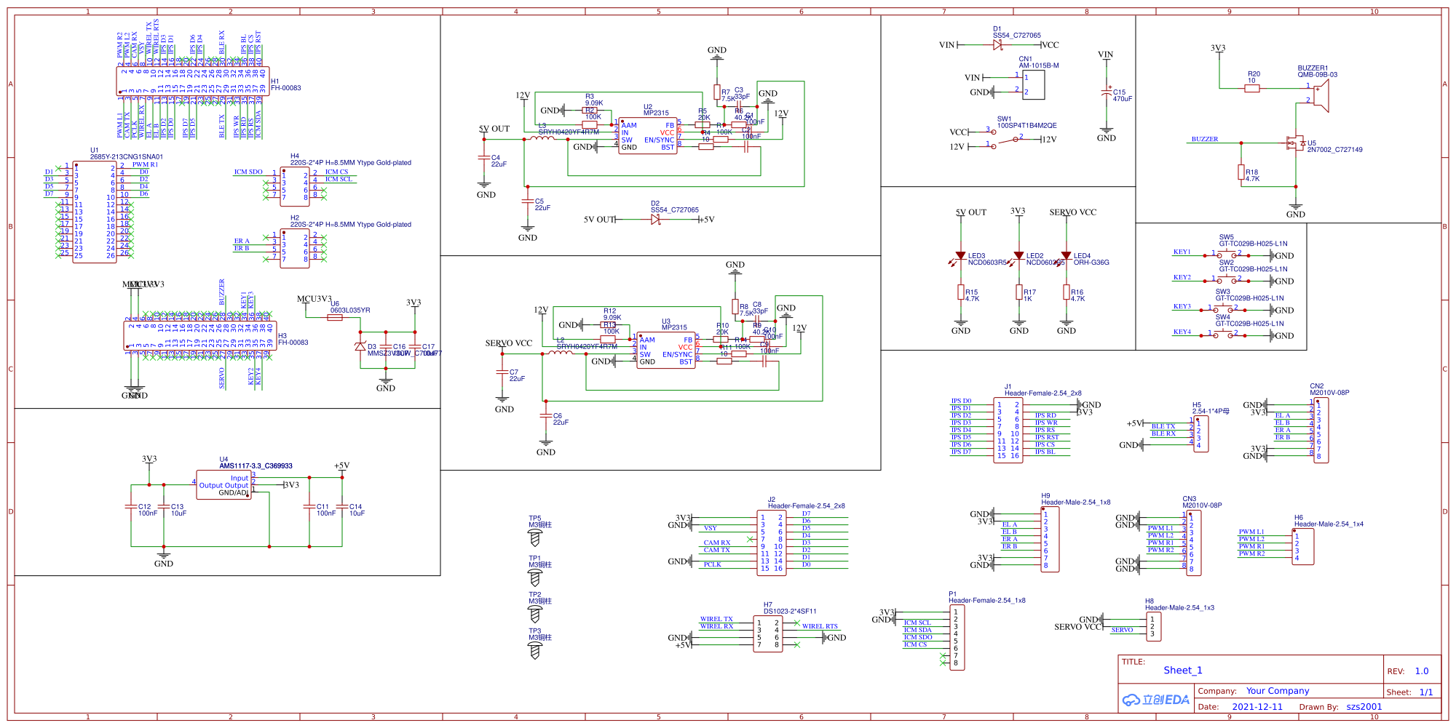Select the R18 4.7K resistor symbol
This screenshot has width=1456, height=728.
point(1241,172)
